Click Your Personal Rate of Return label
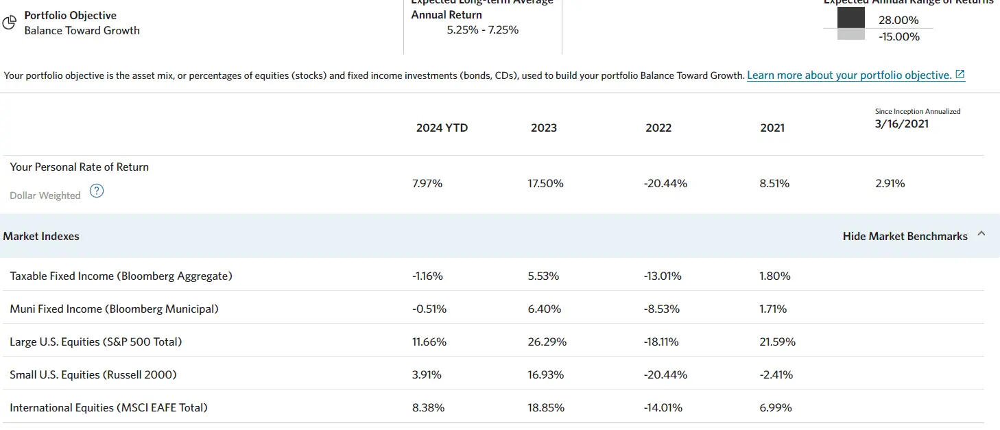 click(80, 167)
